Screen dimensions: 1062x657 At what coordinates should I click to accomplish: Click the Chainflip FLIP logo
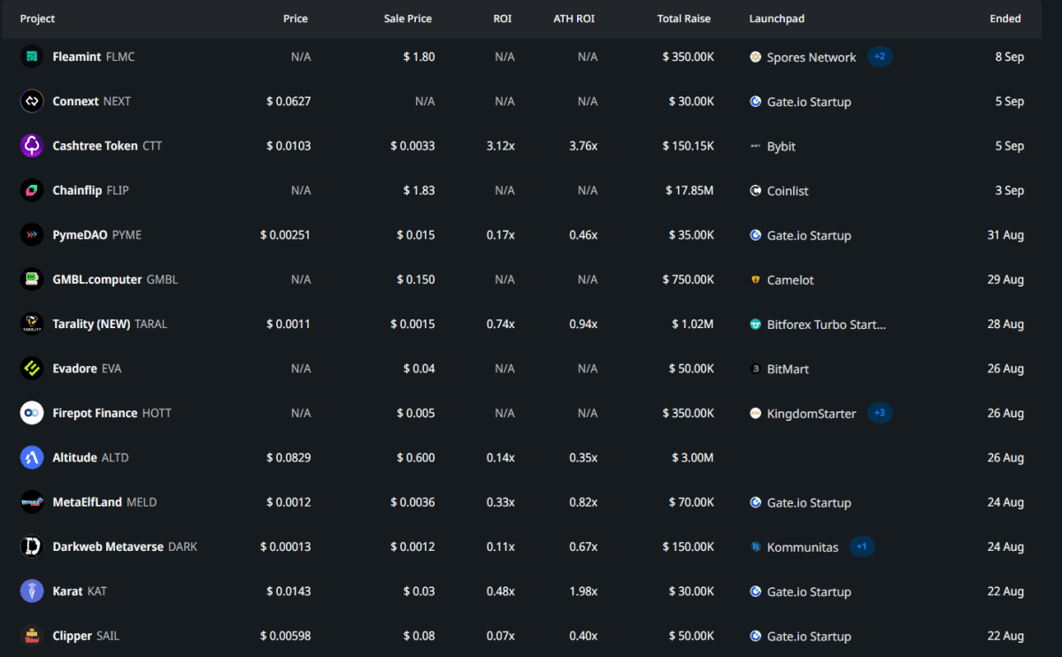pos(32,190)
